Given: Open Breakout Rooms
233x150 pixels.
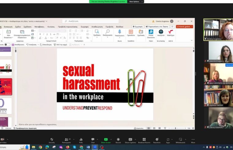Looking at the screenshot, I should [x=144, y=140].
